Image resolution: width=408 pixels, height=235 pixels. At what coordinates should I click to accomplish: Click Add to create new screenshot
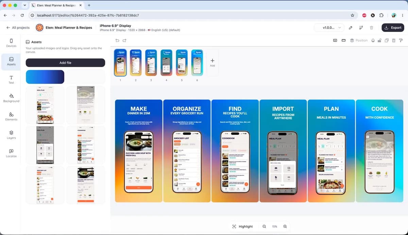pyautogui.click(x=213, y=62)
